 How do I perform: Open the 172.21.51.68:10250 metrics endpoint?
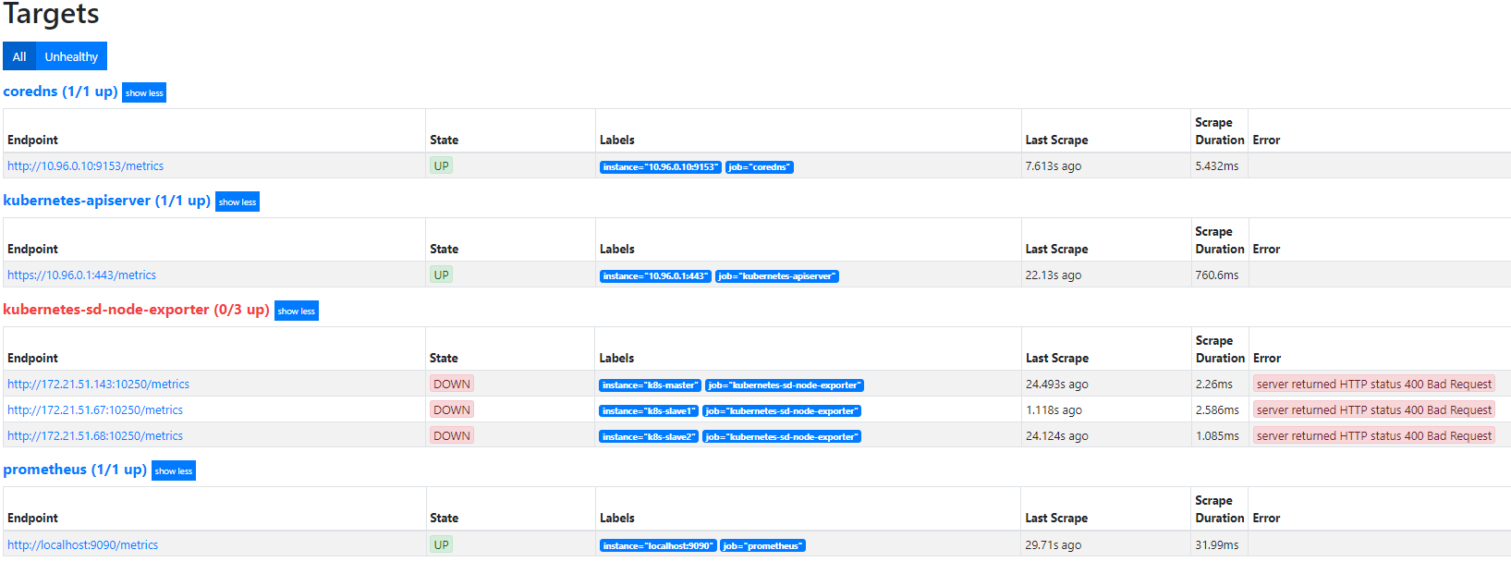95,436
